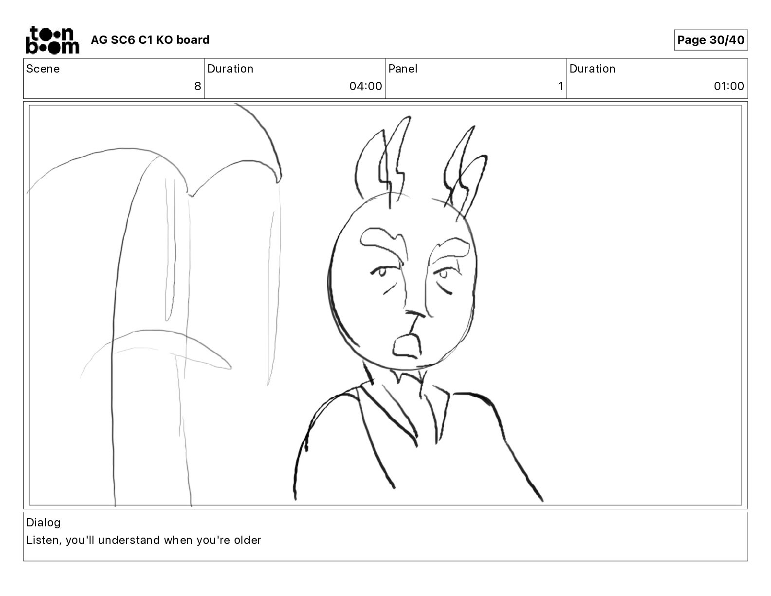This screenshot has width=771, height=596.
Task: Click the scene number '8'
Action: point(197,86)
